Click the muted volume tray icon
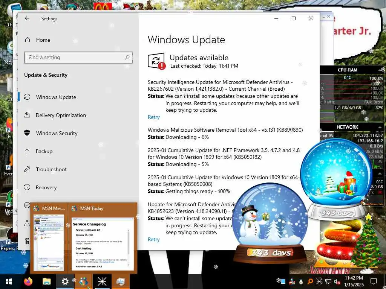This screenshot has height=289, width=386. [337, 281]
